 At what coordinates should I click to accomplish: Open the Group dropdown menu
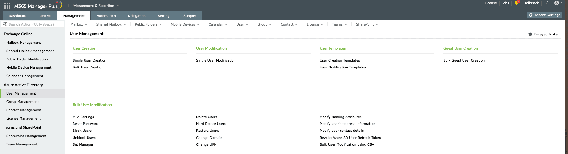pos(264,24)
